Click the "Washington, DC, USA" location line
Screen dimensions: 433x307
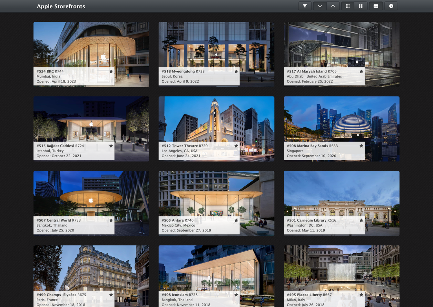pyautogui.click(x=304, y=225)
